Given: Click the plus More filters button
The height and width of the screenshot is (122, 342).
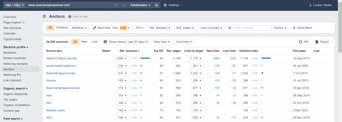Looking at the screenshot, I should [302, 28].
